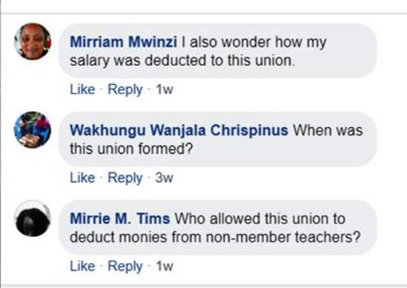Reply to Wakhungu Wanjala Chrispinus's comment
The width and height of the screenshot is (407, 288).
(125, 178)
